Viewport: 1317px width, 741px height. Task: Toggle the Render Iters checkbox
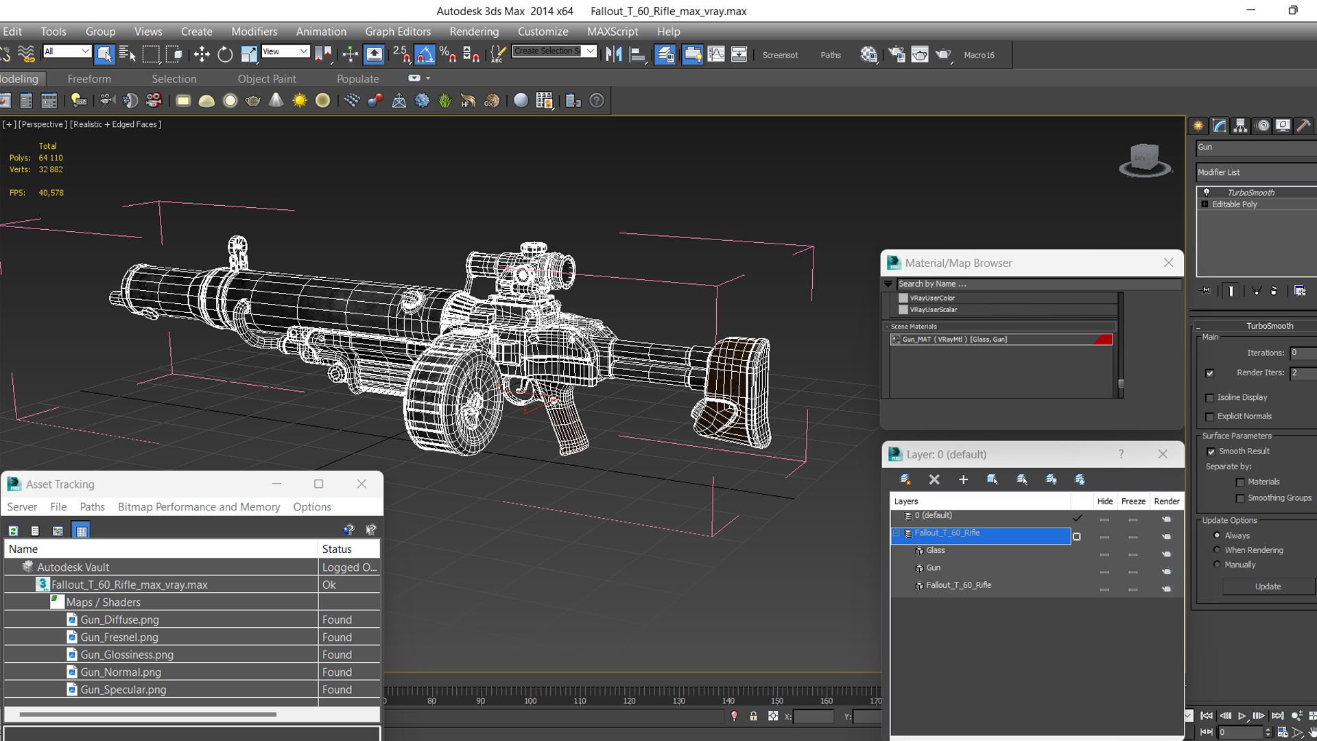pyautogui.click(x=1210, y=373)
